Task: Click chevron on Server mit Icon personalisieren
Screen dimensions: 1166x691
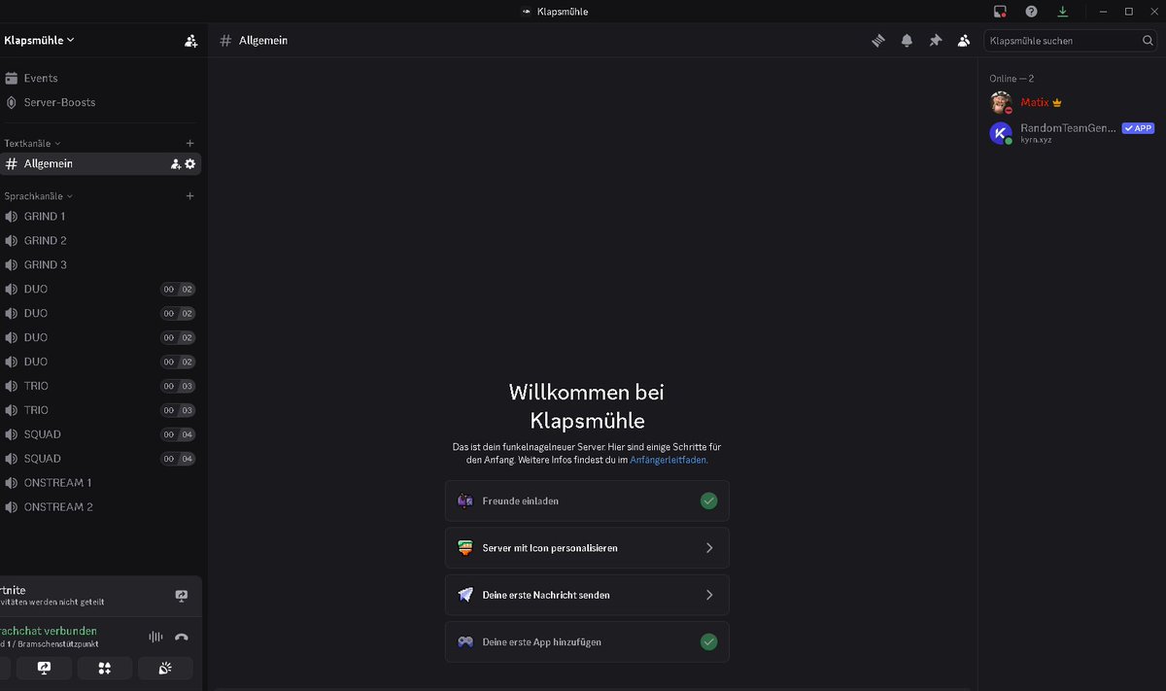Action: click(x=709, y=548)
